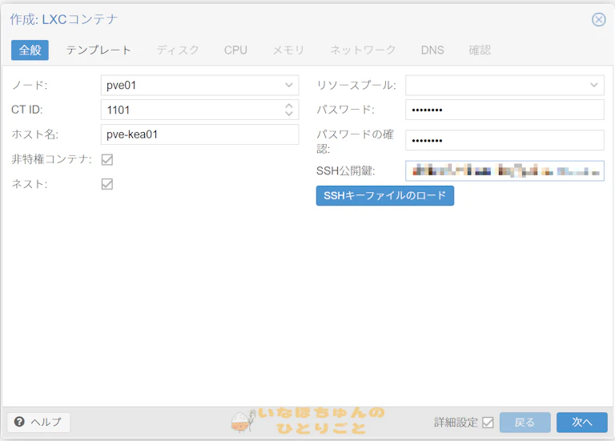Click into the パスワード field
Viewport: 615px width, 441px height.
pyautogui.click(x=504, y=110)
